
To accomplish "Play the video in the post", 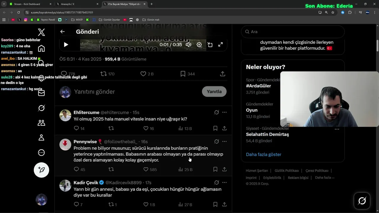I will 66,45.
